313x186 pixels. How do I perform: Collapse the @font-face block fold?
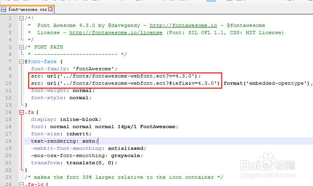click(21, 61)
